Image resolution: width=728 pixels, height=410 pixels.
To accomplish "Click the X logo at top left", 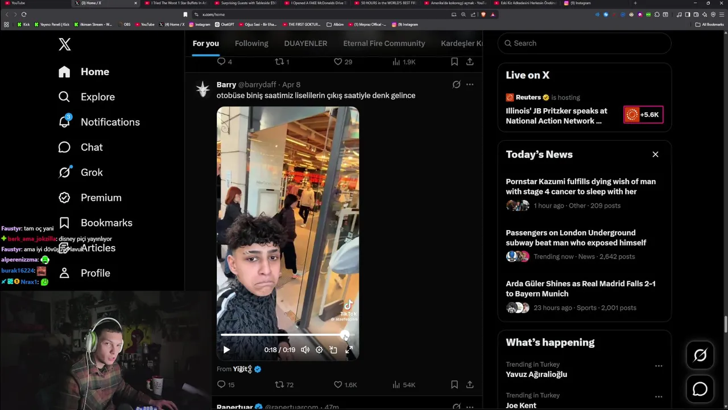I will (65, 44).
